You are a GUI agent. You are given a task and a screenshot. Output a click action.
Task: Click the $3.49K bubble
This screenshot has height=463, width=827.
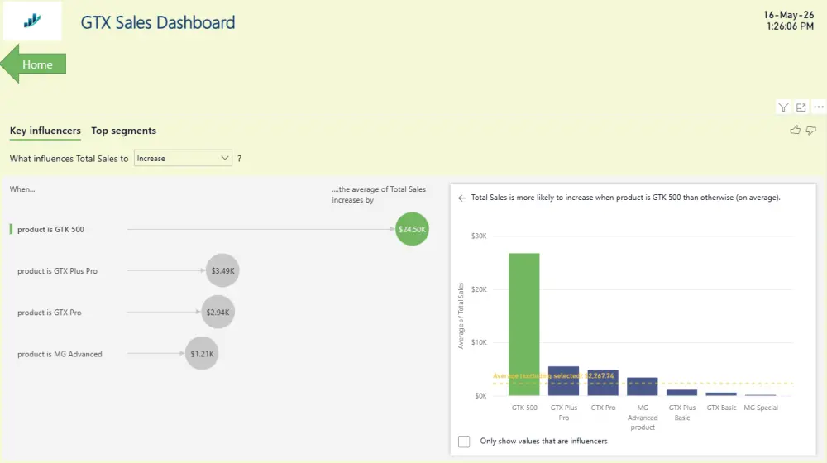pyautogui.click(x=222, y=270)
